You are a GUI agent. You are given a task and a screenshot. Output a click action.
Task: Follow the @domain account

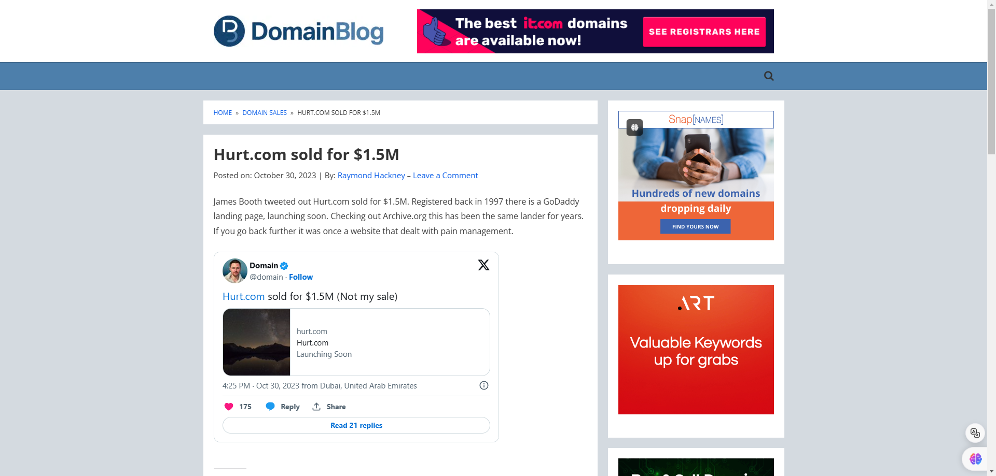point(301,277)
